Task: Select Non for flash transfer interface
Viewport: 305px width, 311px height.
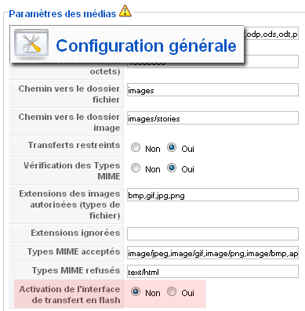Action: (x=136, y=291)
